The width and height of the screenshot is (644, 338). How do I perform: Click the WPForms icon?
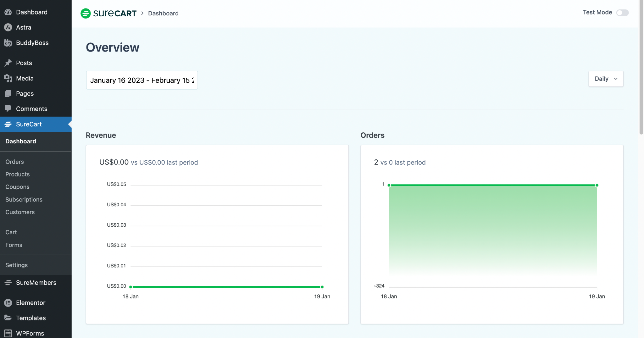(x=8, y=333)
